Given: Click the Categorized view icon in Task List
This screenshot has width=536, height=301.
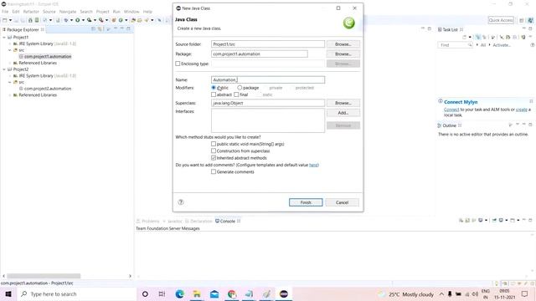Looking at the screenshot, I should click(x=478, y=37).
